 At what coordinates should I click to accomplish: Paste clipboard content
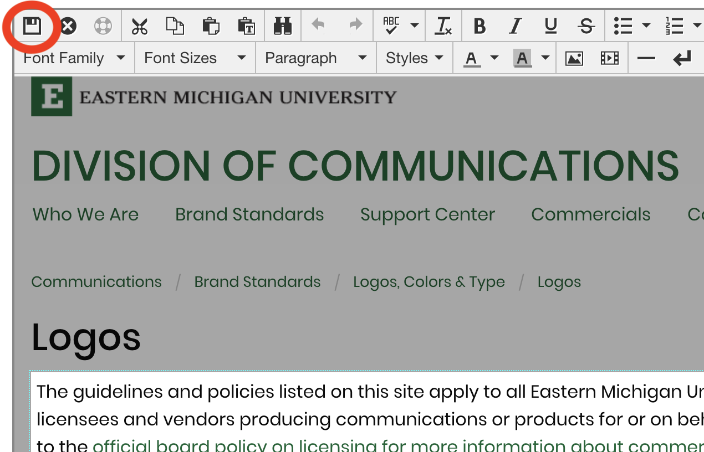(211, 26)
